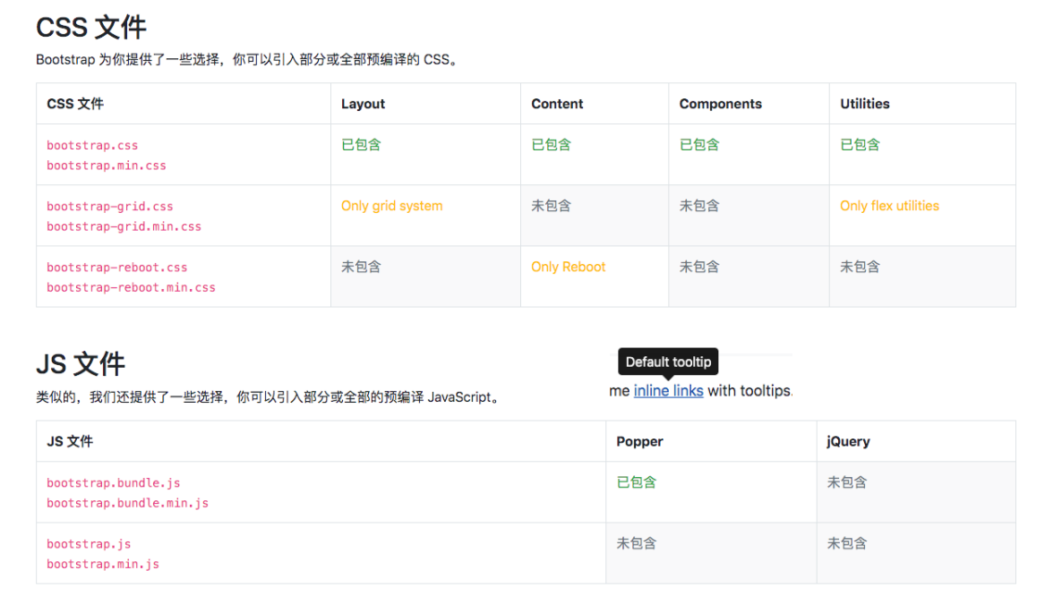Click "未包含" under jQuery in bootstrap.bundle.js row
The width and height of the screenshot is (1062, 613).
click(x=846, y=481)
